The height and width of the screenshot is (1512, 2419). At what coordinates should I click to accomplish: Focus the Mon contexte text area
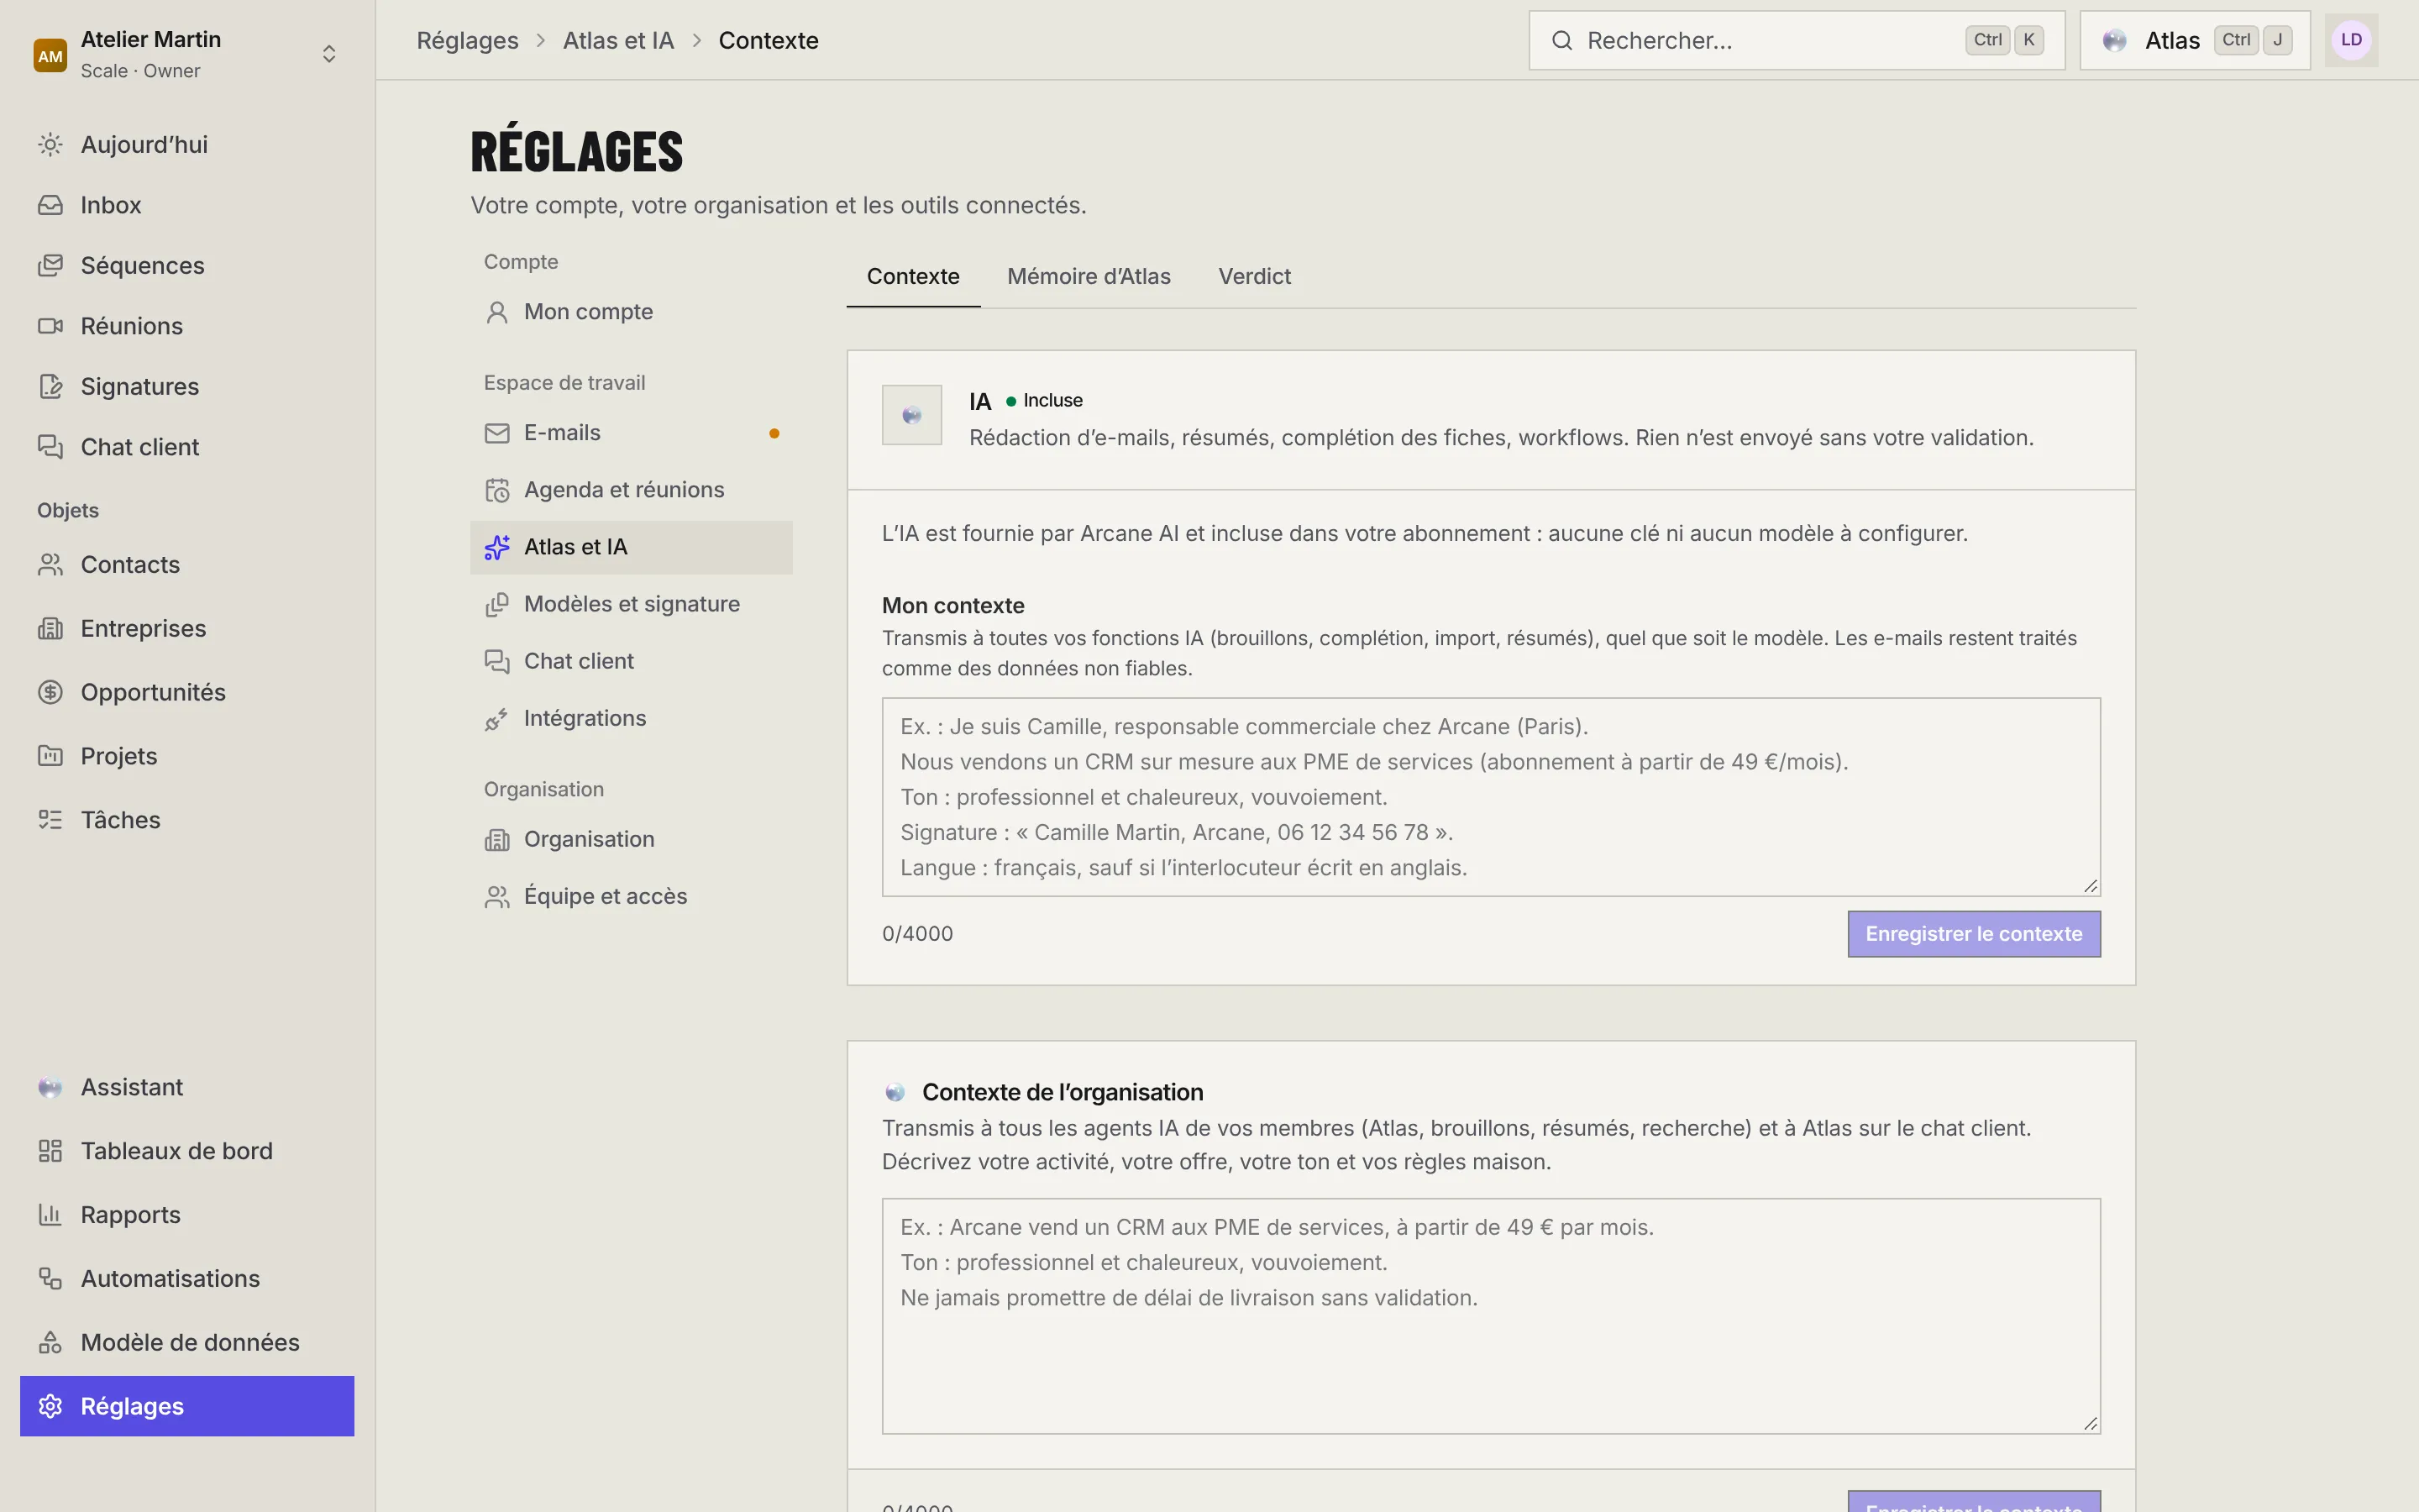coord(1490,797)
